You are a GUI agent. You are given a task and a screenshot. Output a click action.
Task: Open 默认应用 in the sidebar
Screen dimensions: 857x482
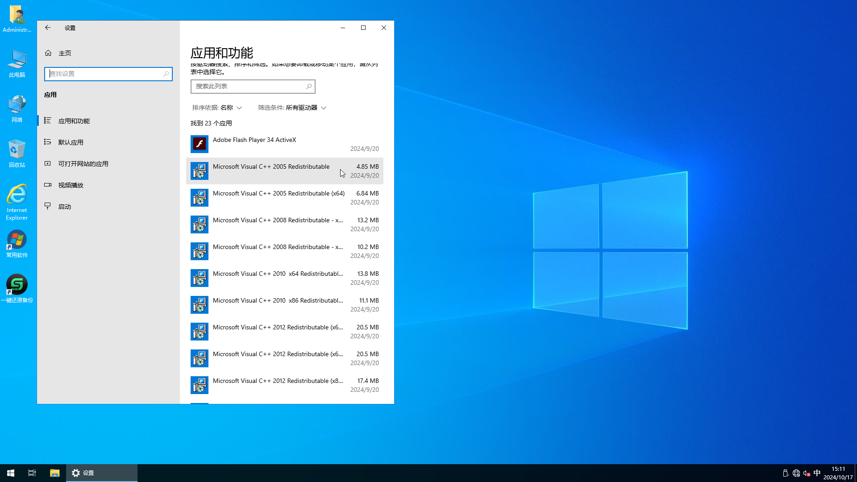click(x=108, y=142)
